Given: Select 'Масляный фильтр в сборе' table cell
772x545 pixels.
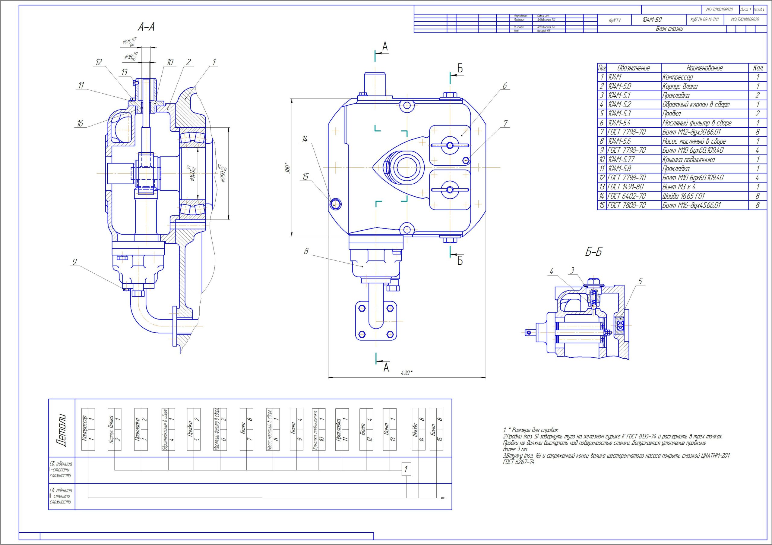Looking at the screenshot, I should (x=697, y=123).
